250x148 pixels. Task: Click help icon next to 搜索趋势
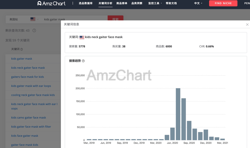[x=83, y=61]
